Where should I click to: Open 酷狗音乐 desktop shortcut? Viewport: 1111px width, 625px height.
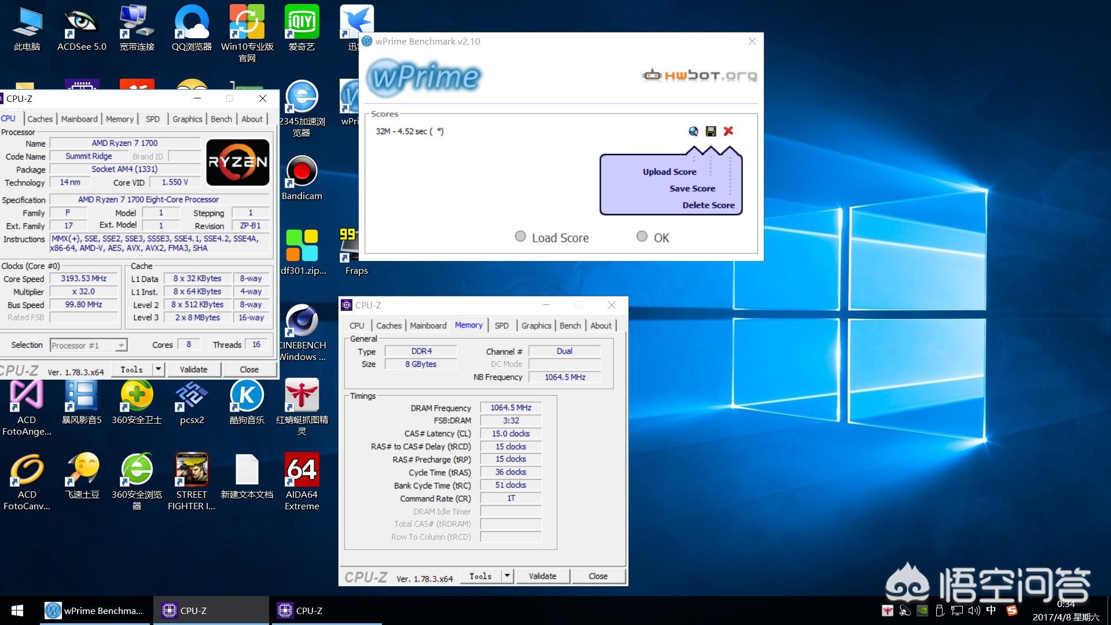(x=247, y=402)
